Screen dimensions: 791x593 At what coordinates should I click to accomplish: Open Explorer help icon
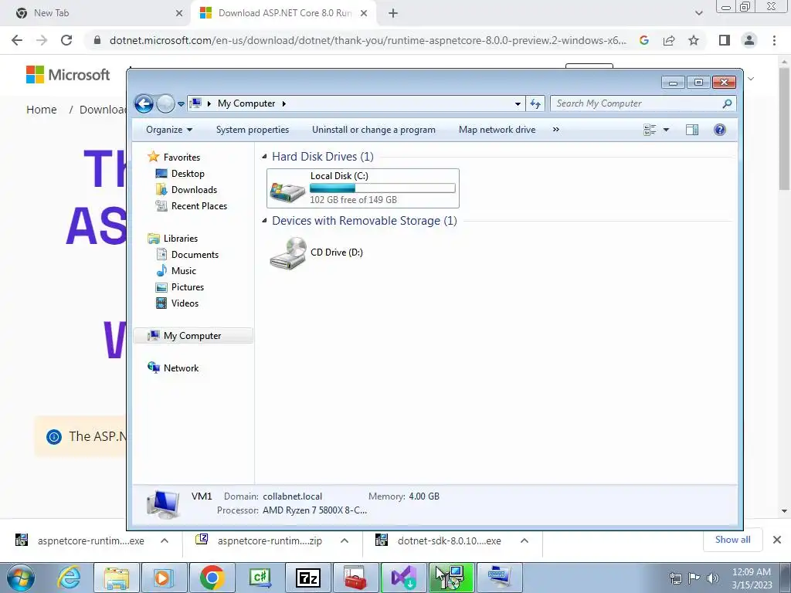720,130
